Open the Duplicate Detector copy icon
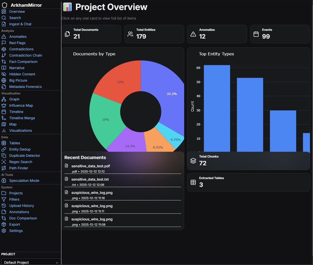 point(4,155)
